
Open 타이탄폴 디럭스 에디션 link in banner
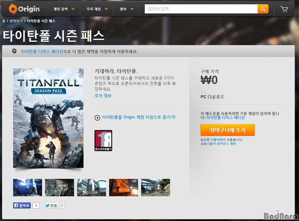pos(42,51)
